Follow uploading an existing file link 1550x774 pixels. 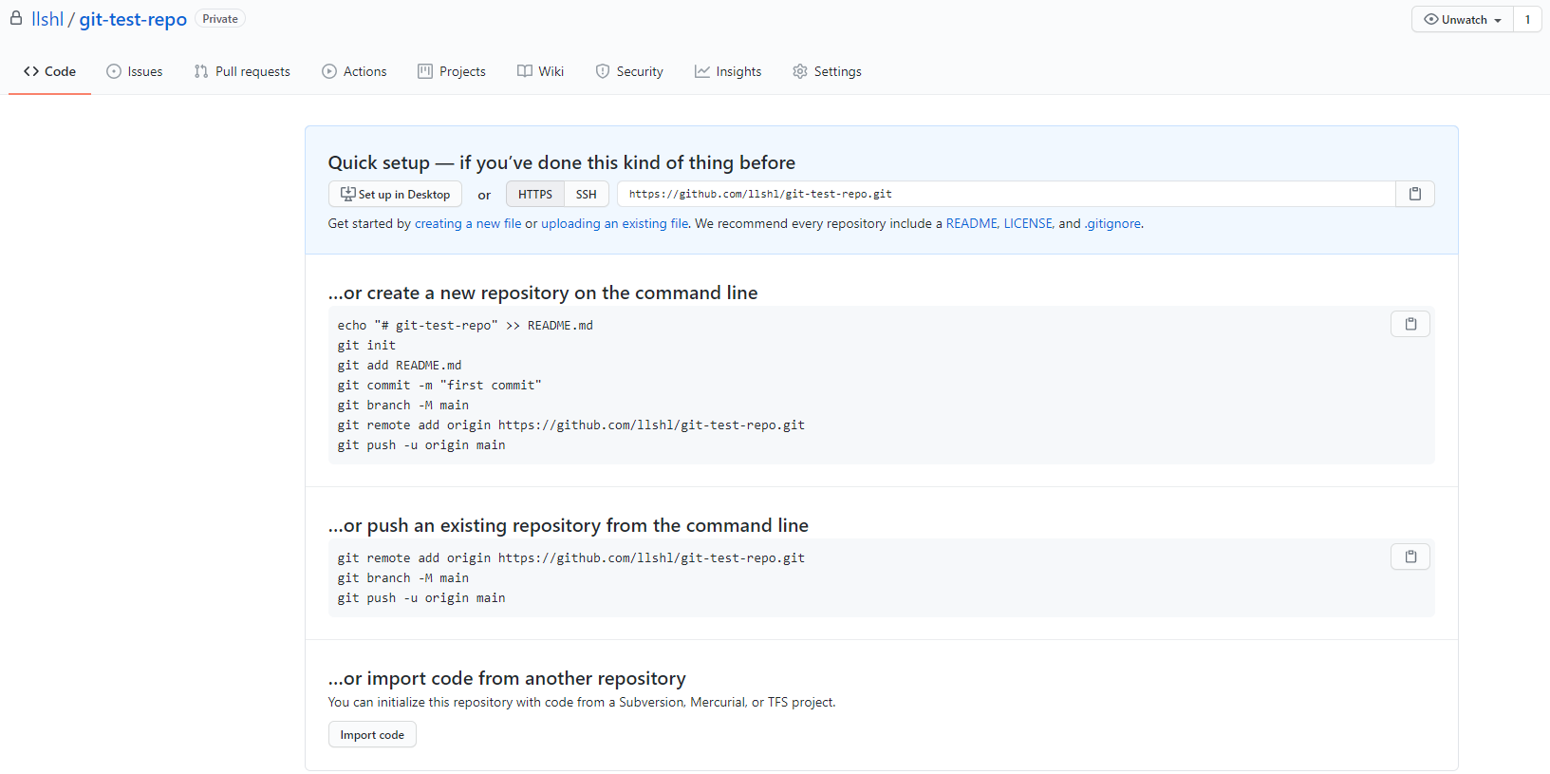click(x=615, y=223)
